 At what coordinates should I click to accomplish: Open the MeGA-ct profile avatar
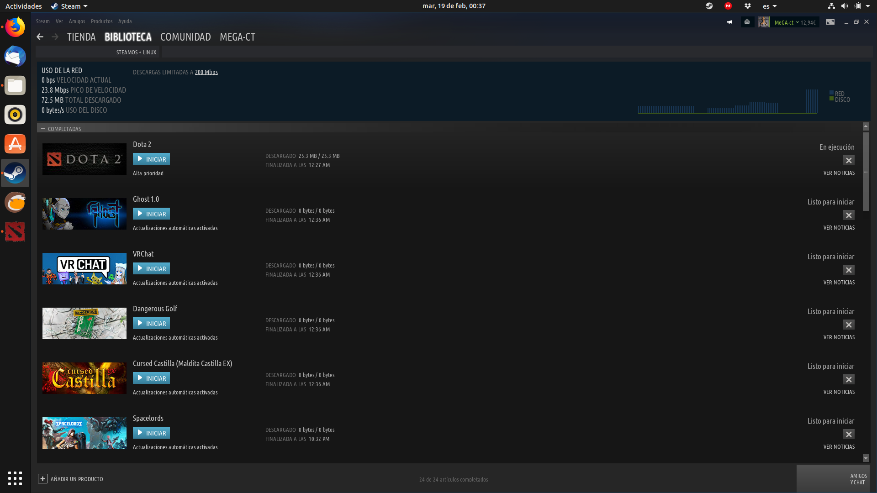click(x=764, y=22)
